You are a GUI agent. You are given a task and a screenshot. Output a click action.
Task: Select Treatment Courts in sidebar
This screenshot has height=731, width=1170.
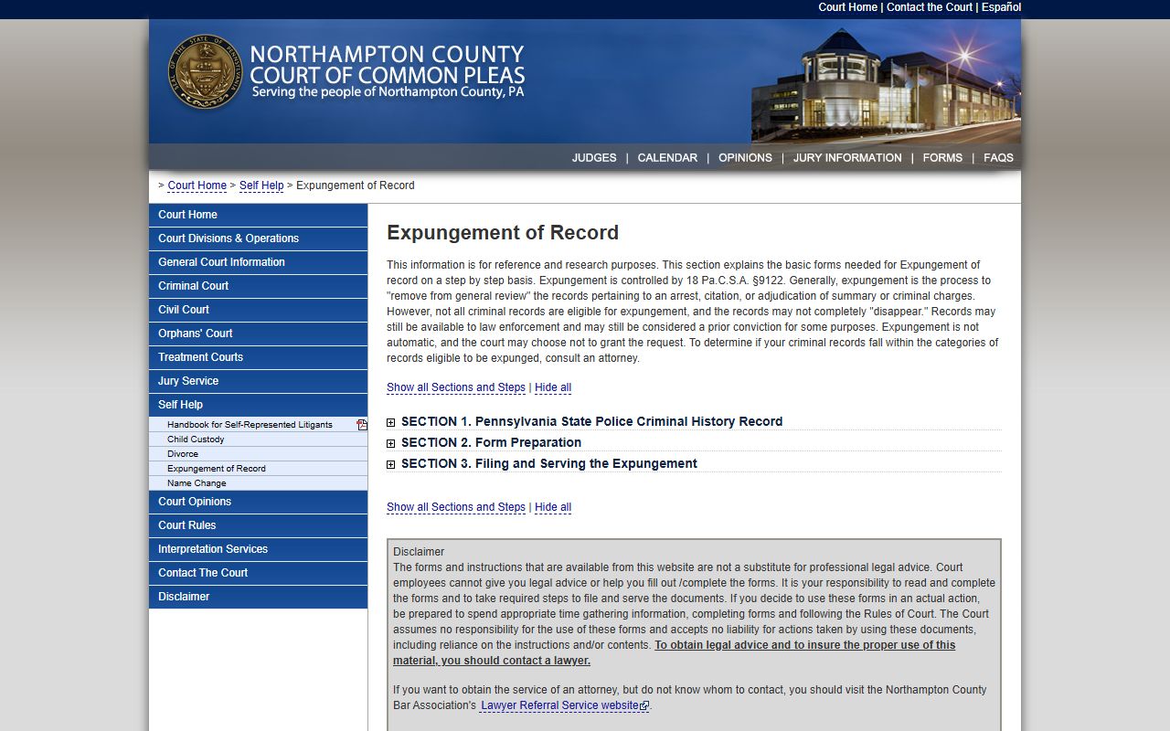(x=258, y=357)
